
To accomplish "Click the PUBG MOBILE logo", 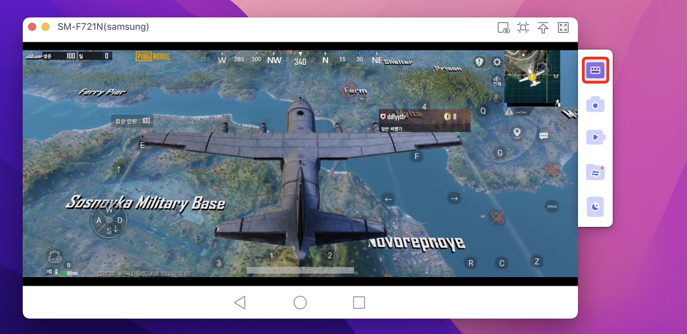I will [x=153, y=56].
